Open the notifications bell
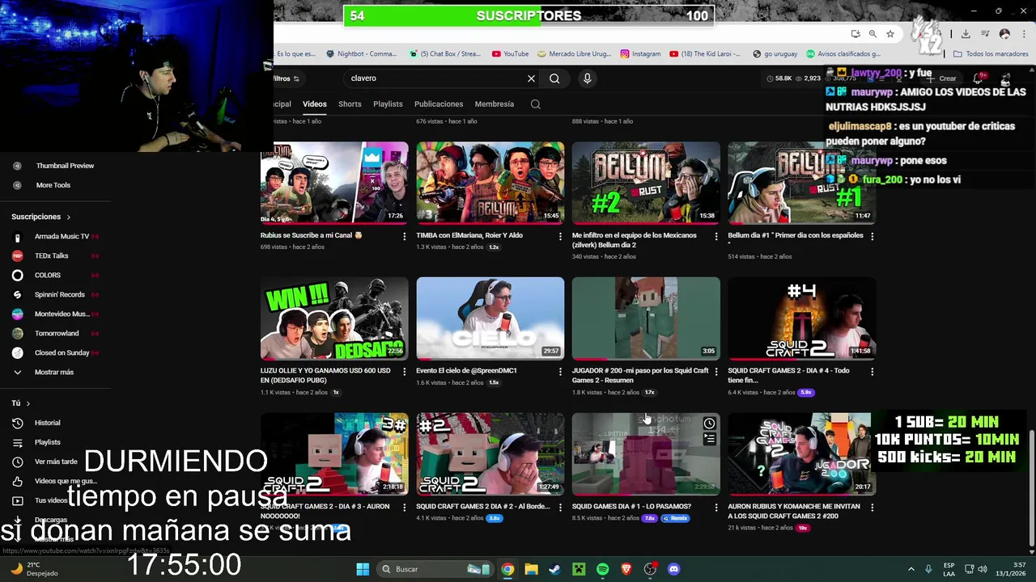This screenshot has height=582, width=1036. 979,78
